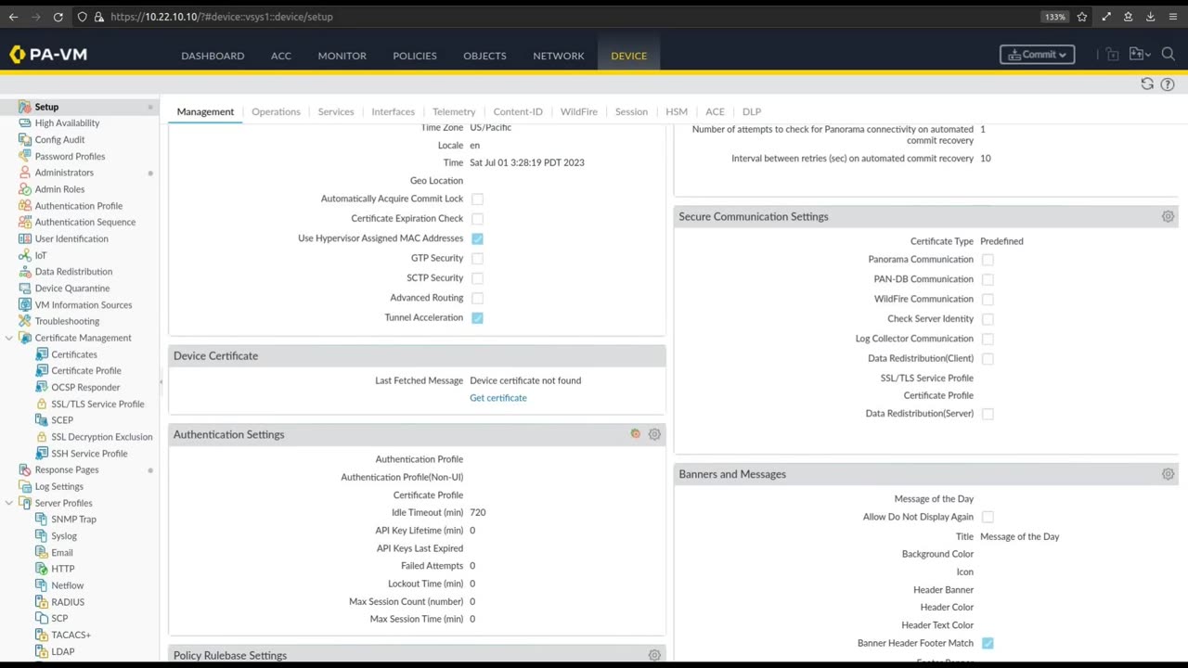The image size is (1188, 668).
Task: Open the Response Pages sidebar item
Action: (66, 469)
